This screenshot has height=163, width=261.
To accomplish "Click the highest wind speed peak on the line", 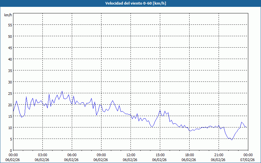I will coord(62,91).
